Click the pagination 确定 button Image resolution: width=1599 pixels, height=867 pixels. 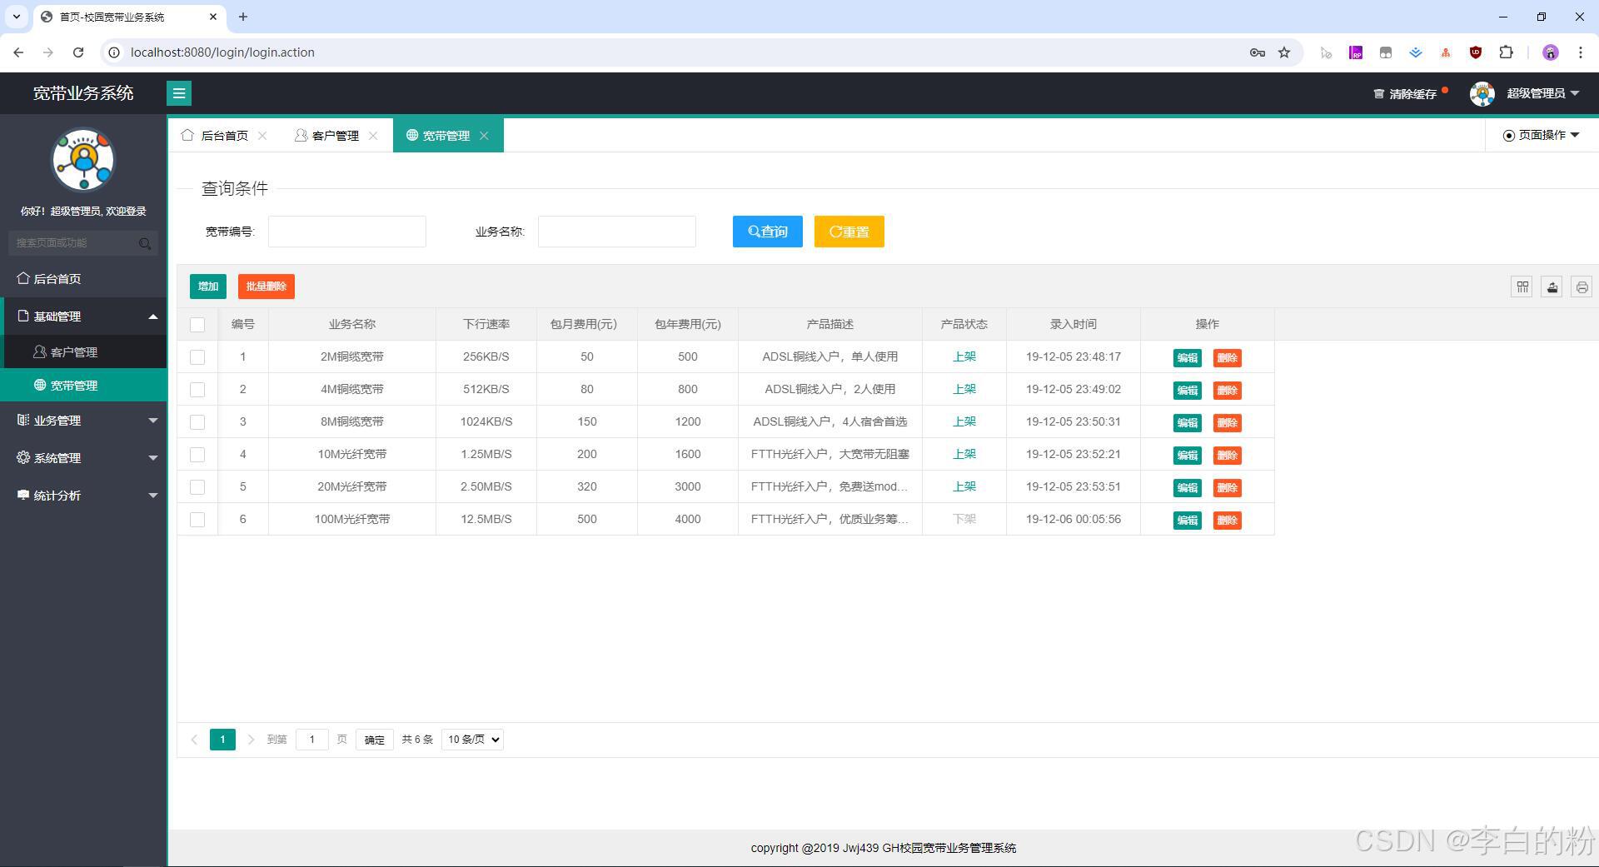pyautogui.click(x=374, y=740)
